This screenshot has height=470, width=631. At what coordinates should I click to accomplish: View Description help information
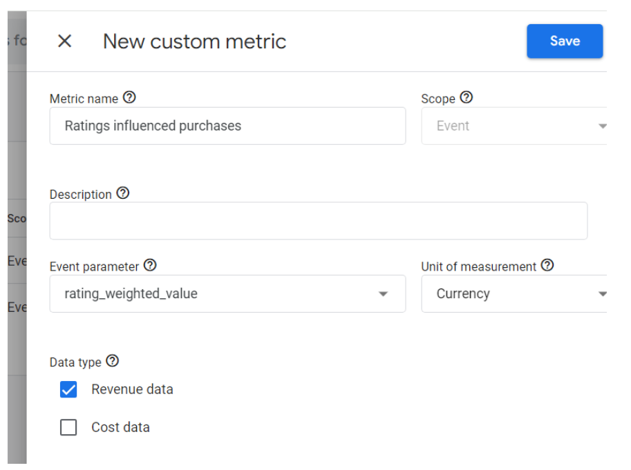122,193
